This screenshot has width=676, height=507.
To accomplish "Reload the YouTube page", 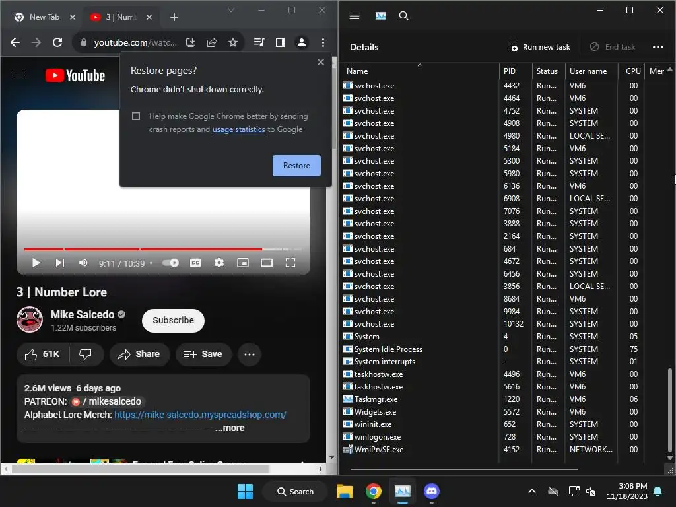I will [x=57, y=42].
